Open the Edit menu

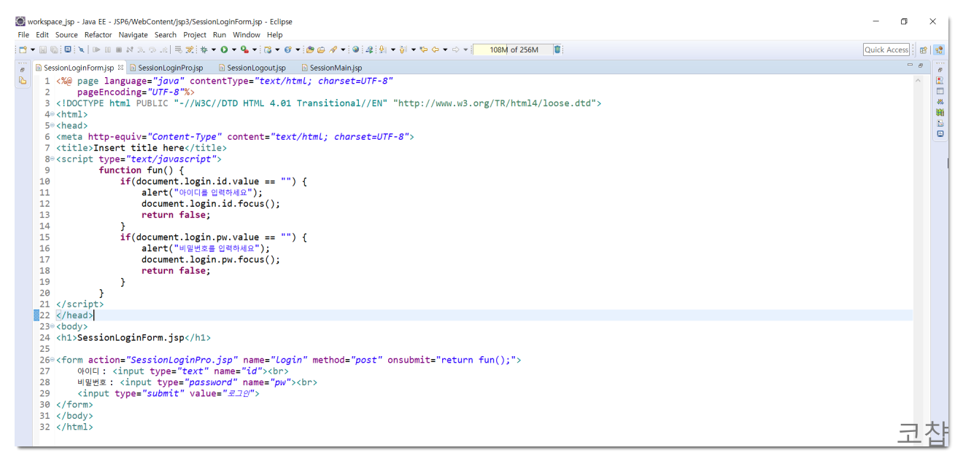[42, 34]
